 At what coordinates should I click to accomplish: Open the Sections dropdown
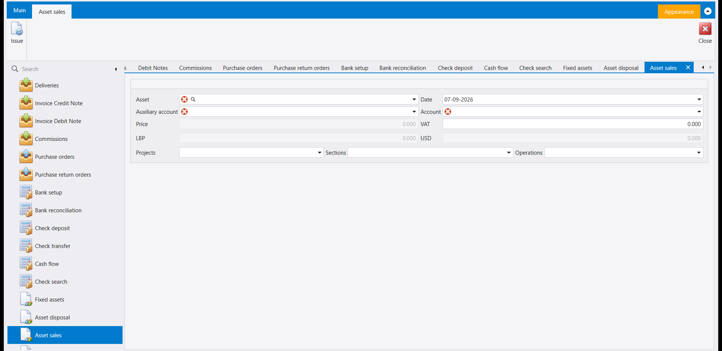pyautogui.click(x=509, y=152)
